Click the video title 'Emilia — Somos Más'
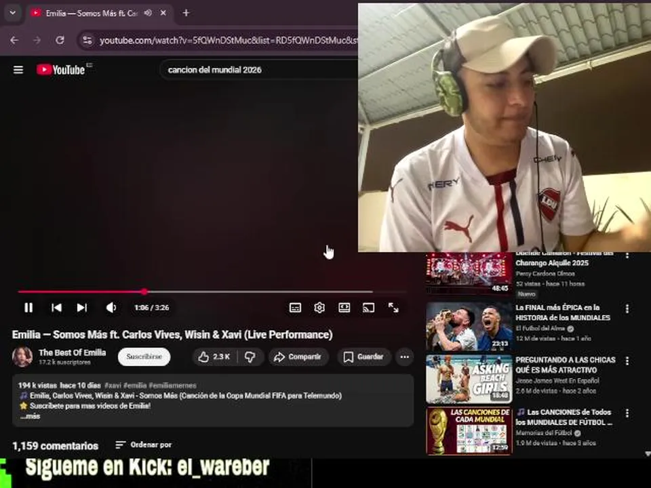The width and height of the screenshot is (651, 488). click(x=172, y=334)
